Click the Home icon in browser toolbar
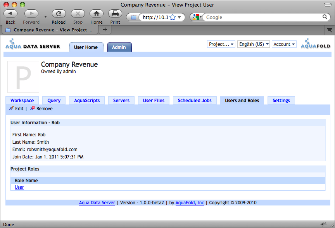Viewport: 335px width, 228px height. click(97, 14)
